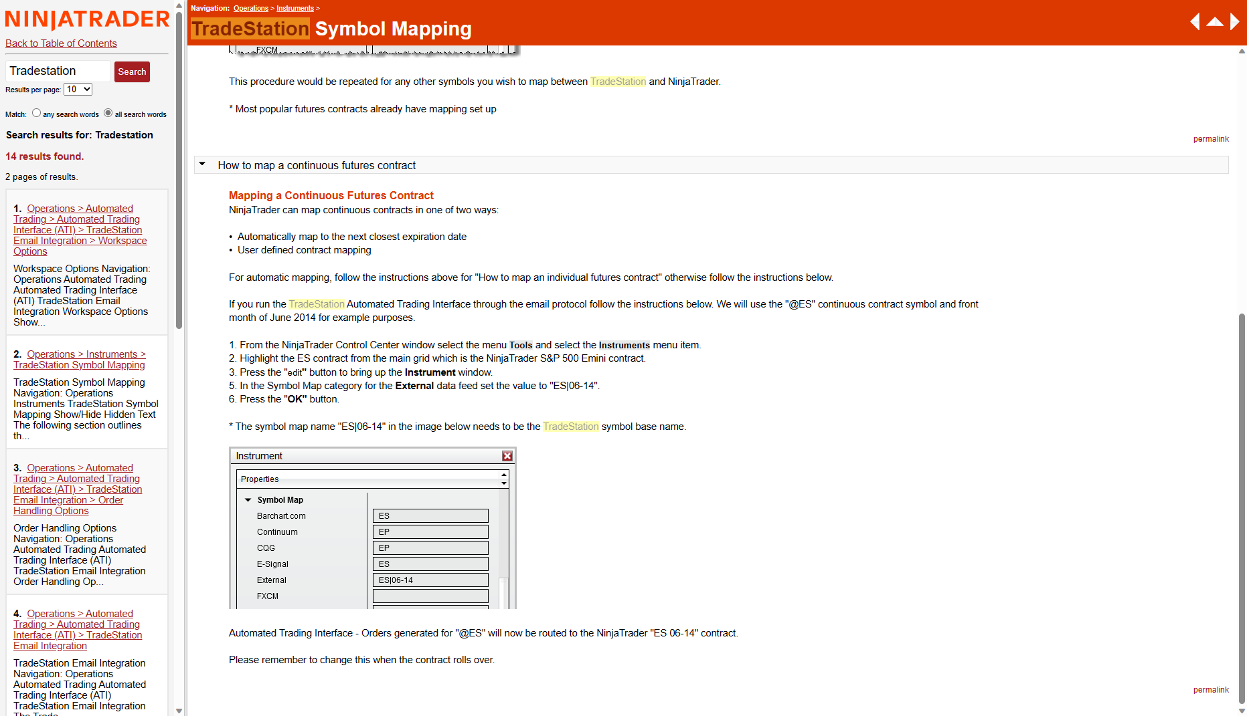This screenshot has width=1247, height=716.
Task: Go up to the parent topic arrow
Action: coord(1215,22)
